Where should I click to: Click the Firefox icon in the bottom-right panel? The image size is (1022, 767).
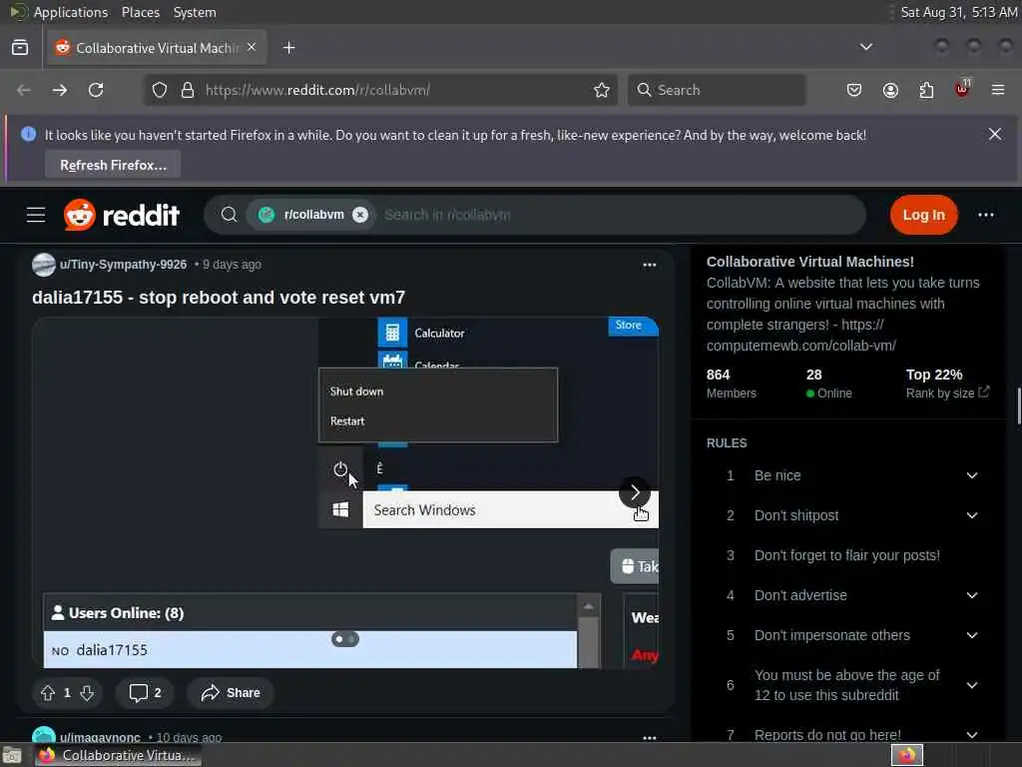click(x=907, y=755)
